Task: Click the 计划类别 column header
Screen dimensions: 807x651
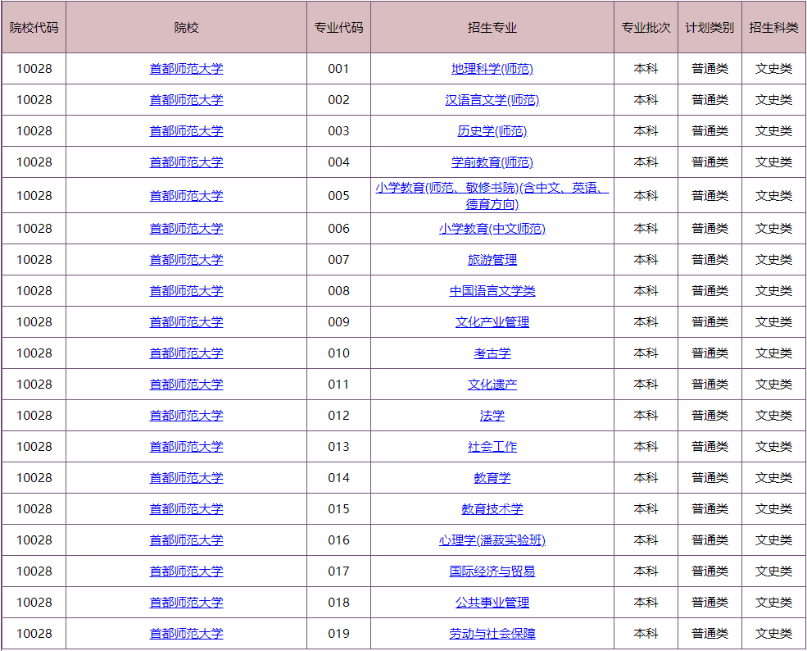Action: click(710, 27)
